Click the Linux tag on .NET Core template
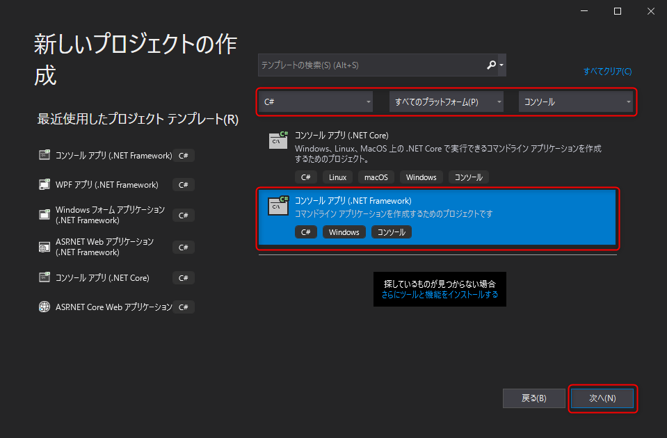 pos(338,177)
